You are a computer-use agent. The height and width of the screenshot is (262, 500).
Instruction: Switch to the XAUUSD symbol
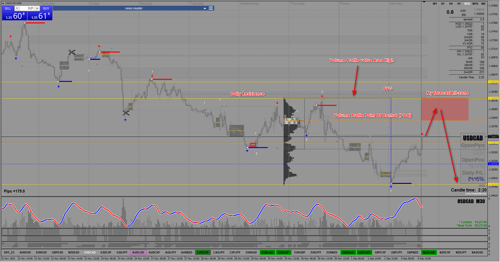tap(477, 252)
